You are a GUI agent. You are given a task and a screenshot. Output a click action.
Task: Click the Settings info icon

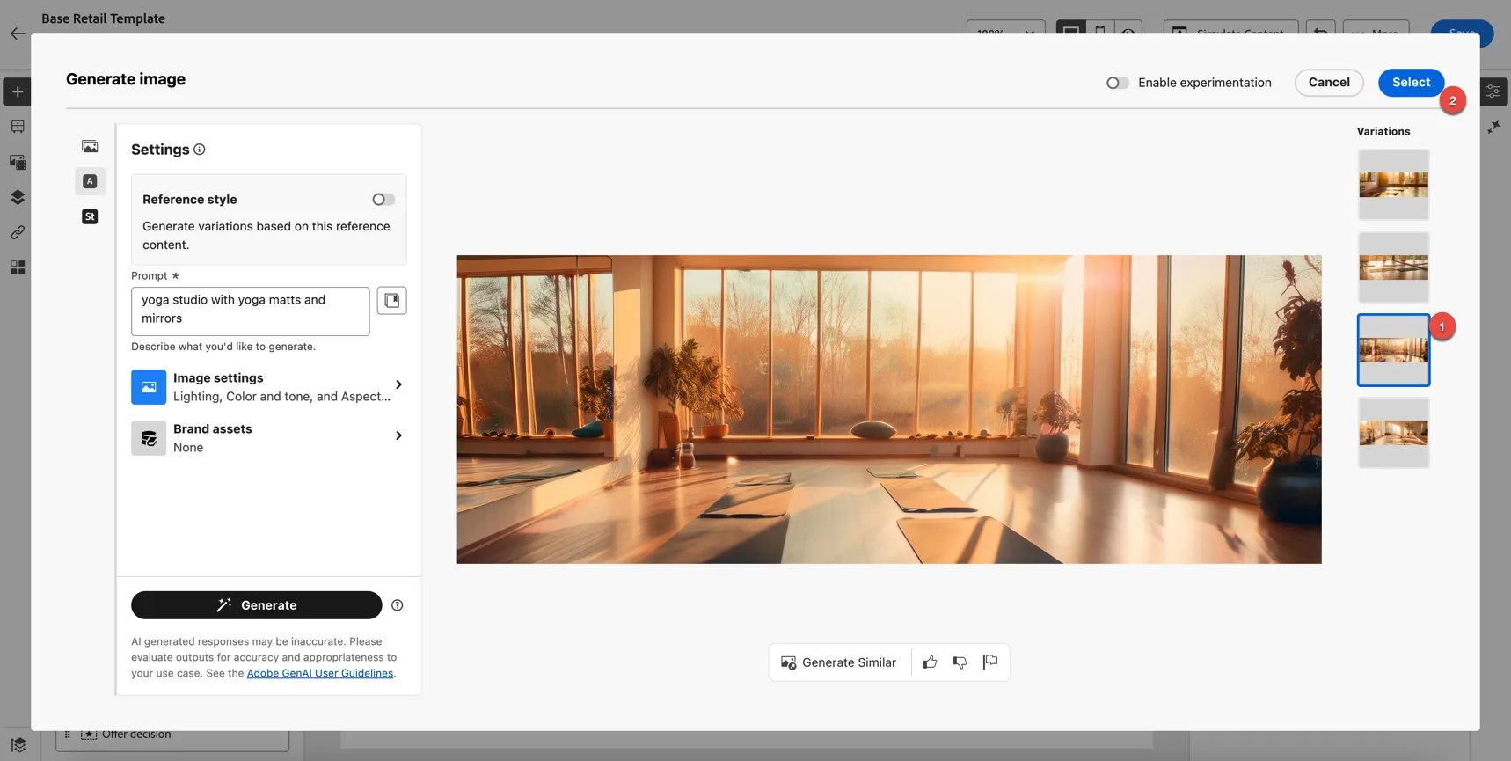pyautogui.click(x=200, y=150)
